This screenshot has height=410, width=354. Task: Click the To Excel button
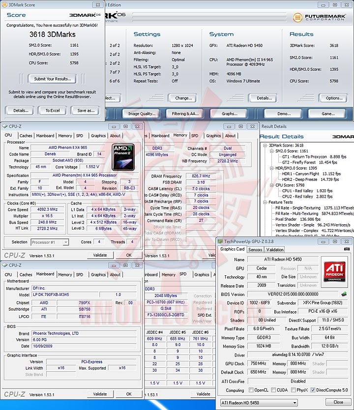click(53, 110)
